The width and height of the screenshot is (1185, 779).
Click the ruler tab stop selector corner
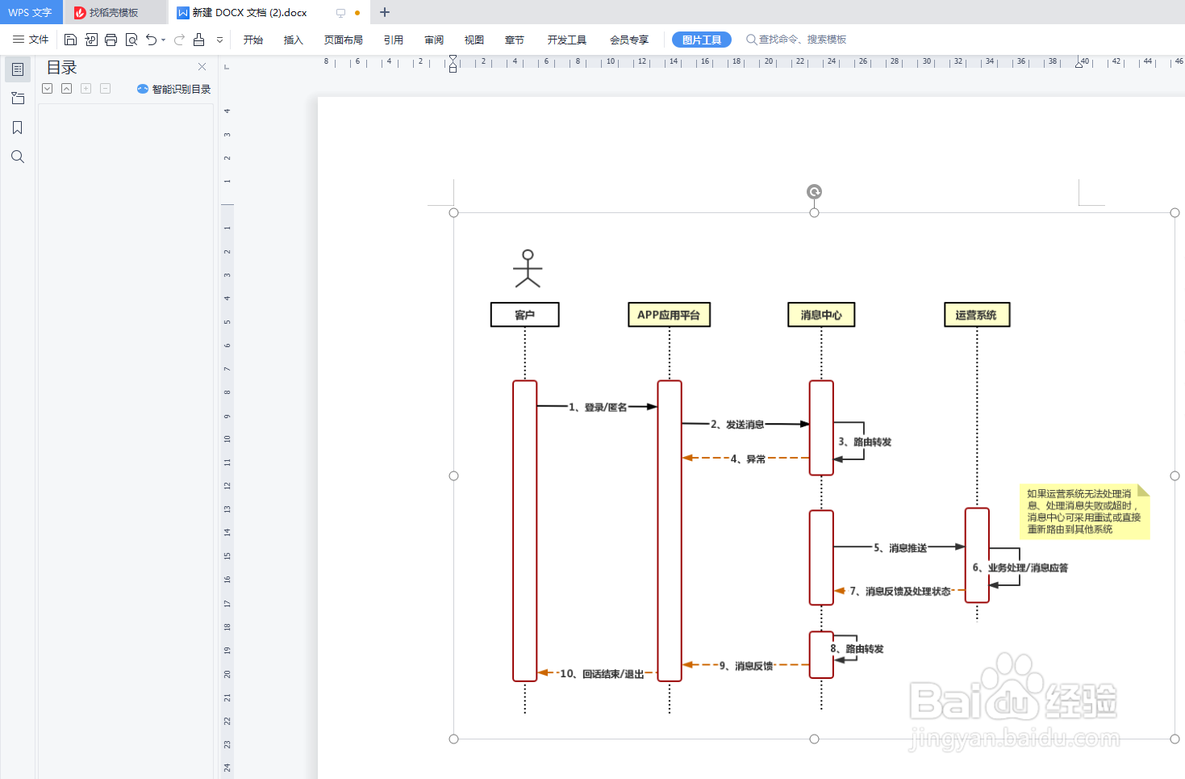[x=227, y=66]
